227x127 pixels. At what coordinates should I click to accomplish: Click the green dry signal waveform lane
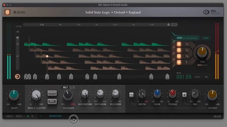(x=97, y=44)
